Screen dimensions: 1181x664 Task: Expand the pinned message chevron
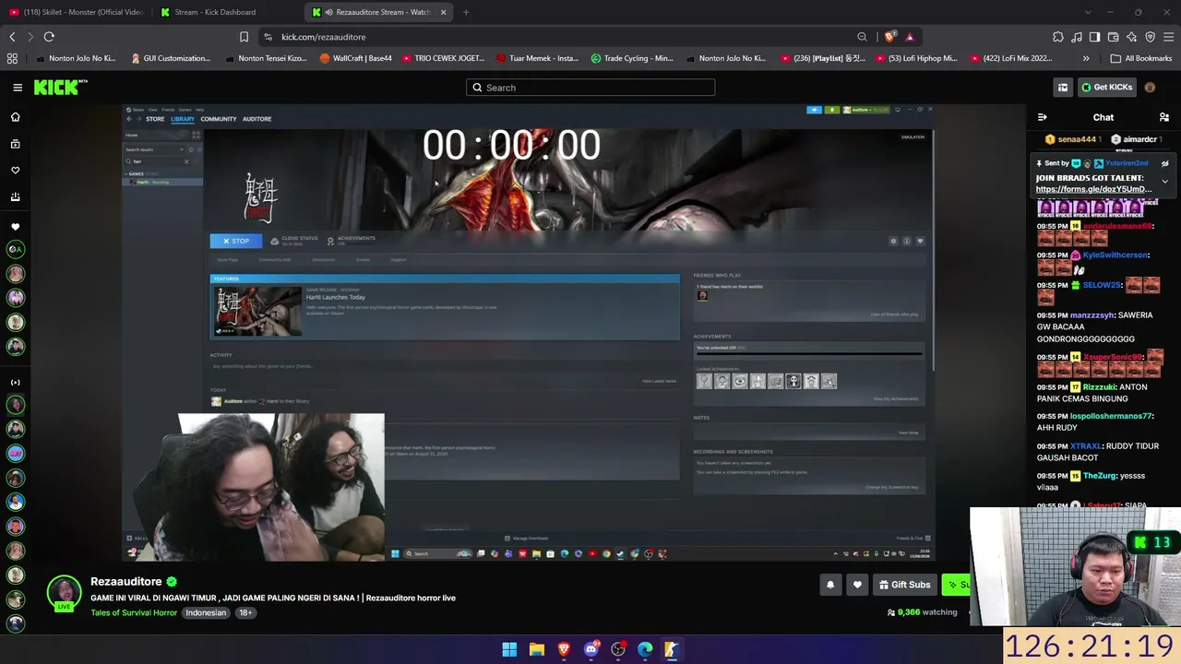point(1164,182)
